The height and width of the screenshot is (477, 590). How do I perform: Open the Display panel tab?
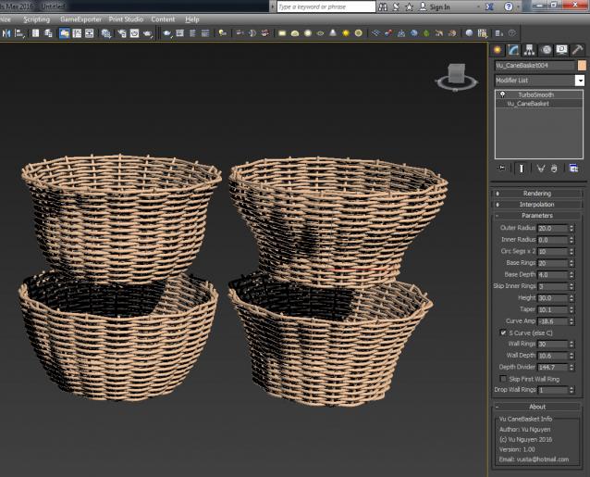560,50
